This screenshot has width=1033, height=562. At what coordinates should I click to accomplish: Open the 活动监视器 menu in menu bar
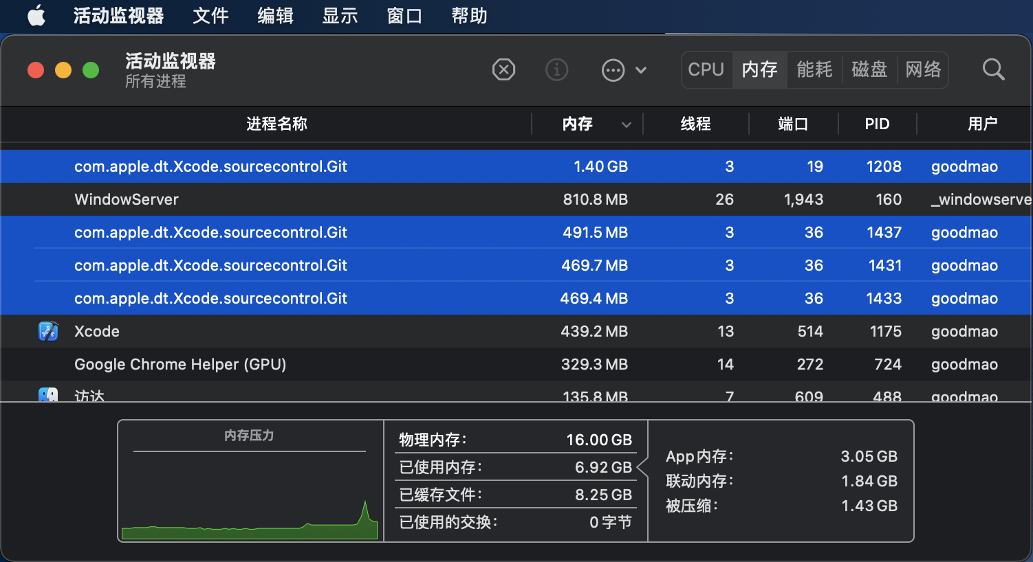[x=119, y=16]
